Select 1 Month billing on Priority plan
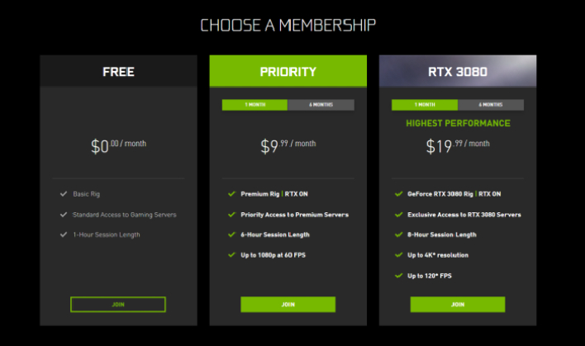585x346 pixels. point(254,105)
